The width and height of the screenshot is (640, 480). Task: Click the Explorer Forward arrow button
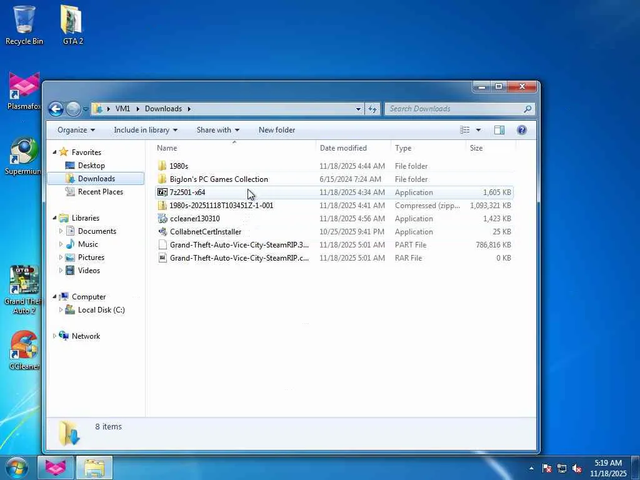[x=74, y=109]
